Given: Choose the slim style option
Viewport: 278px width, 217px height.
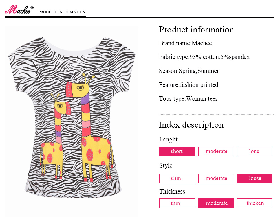Looking at the screenshot, I should click(177, 178).
